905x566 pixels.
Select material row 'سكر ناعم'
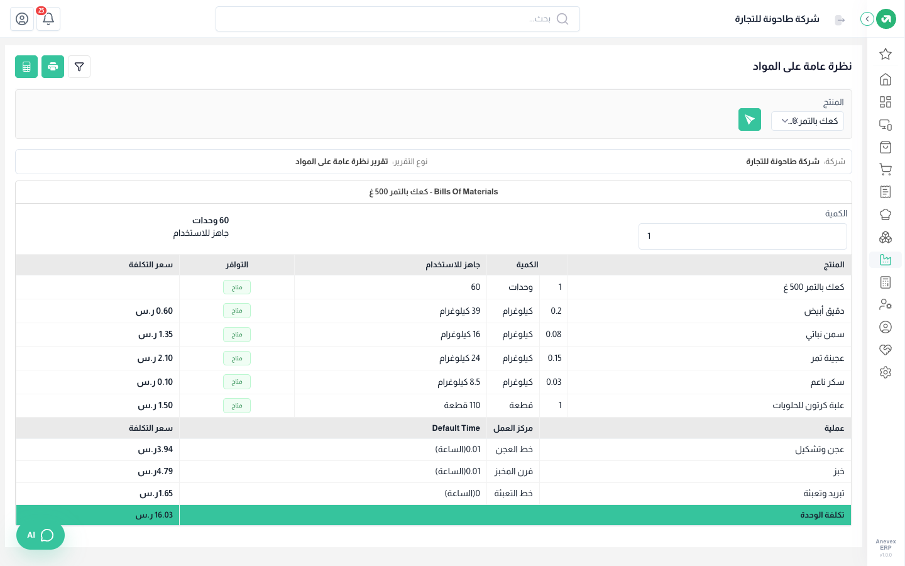click(434, 382)
